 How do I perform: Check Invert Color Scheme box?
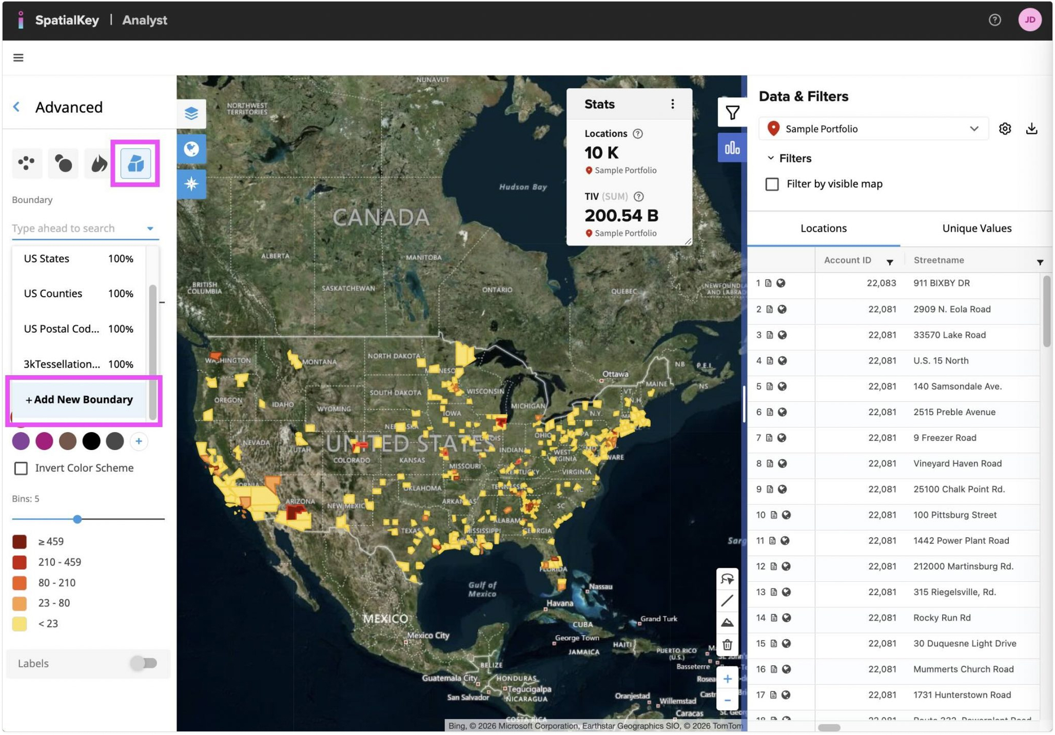[21, 468]
